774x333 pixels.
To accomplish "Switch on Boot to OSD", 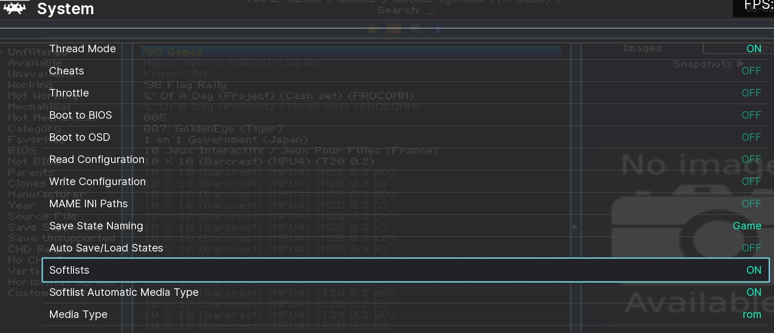I will (406, 137).
